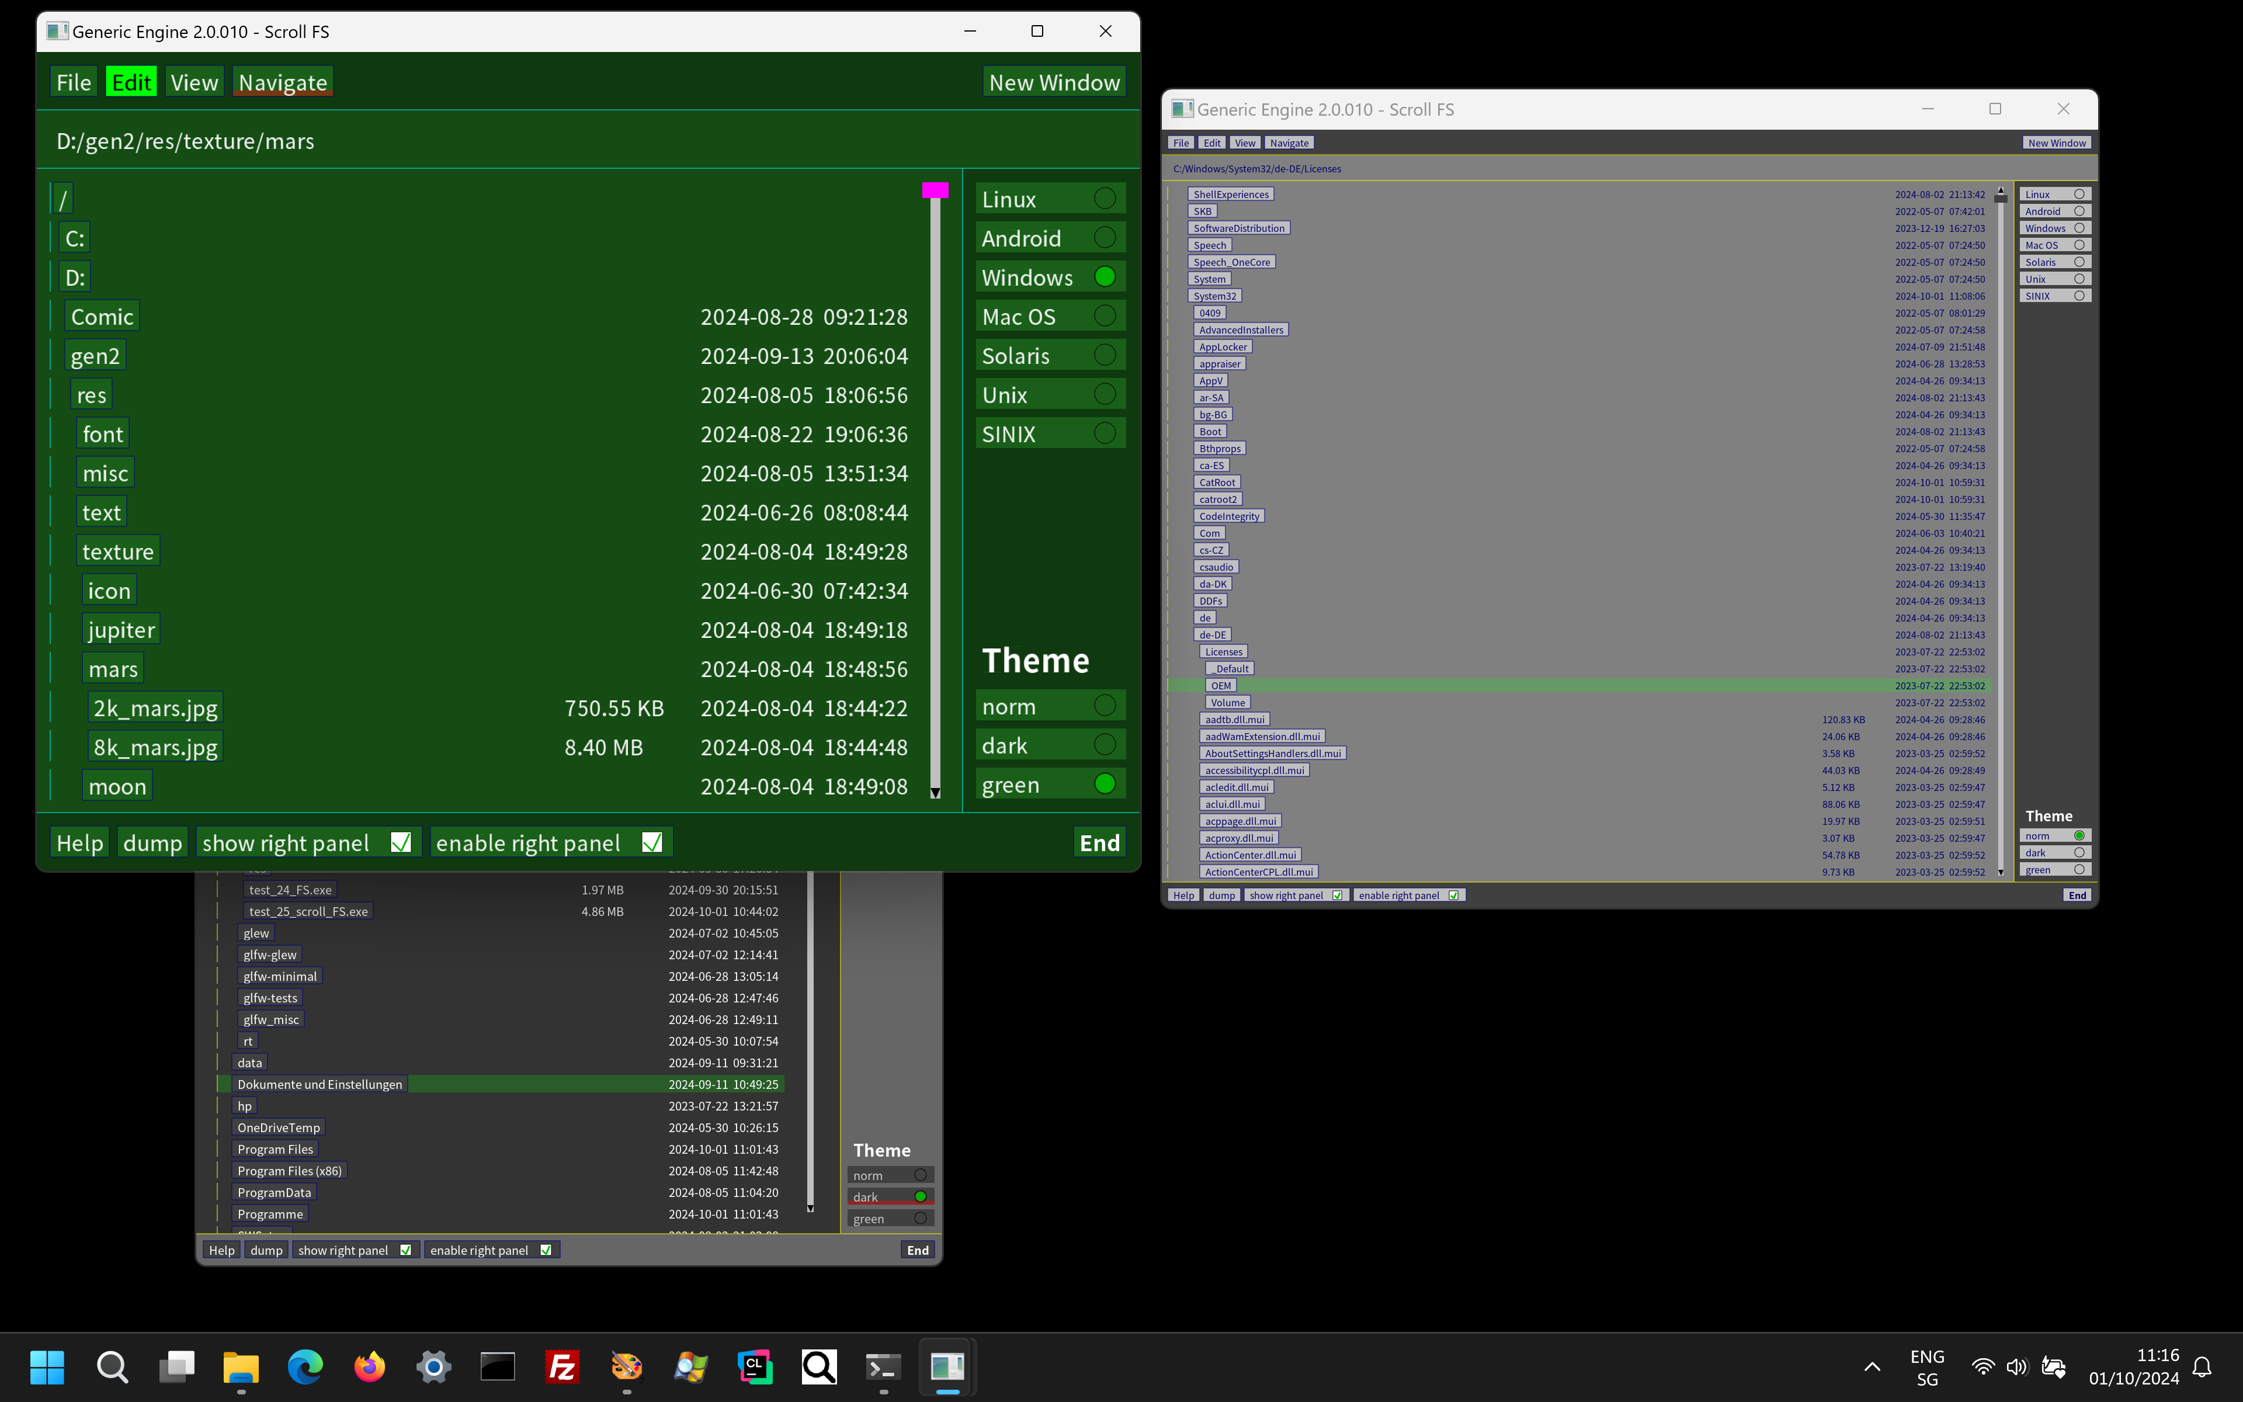Collapse the gen2 folder node
The width and height of the screenshot is (2243, 1402).
click(x=95, y=356)
